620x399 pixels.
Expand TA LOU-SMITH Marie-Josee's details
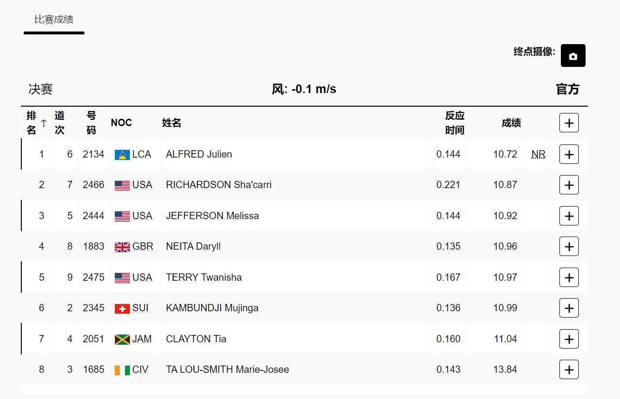(x=569, y=370)
